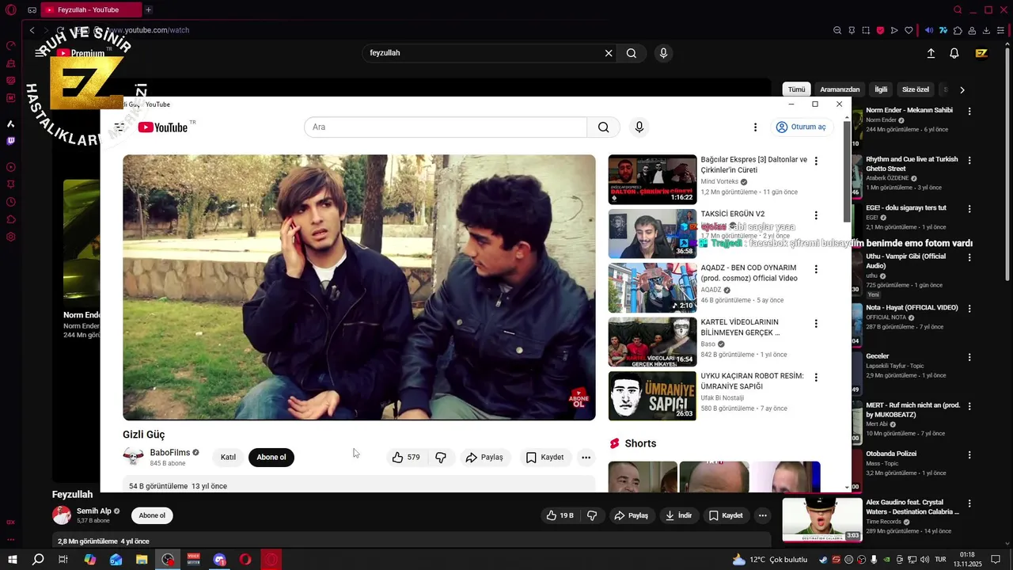
Task: Click the Opera heart bookmark icon
Action: click(x=909, y=30)
